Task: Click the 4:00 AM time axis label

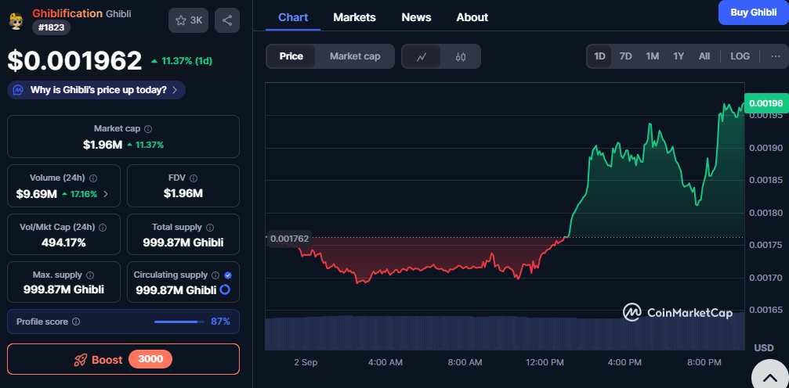Action: [x=385, y=362]
